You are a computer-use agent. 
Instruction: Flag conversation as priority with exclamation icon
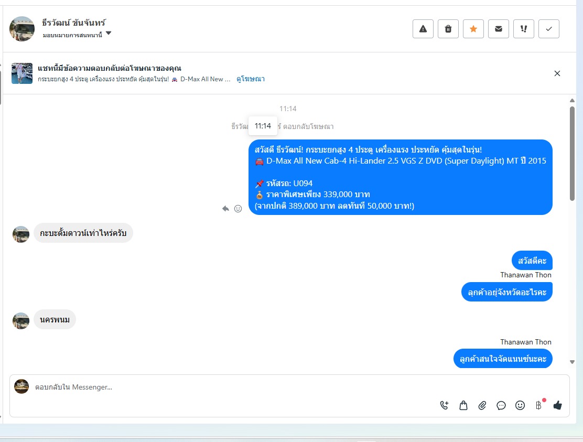[x=524, y=29]
